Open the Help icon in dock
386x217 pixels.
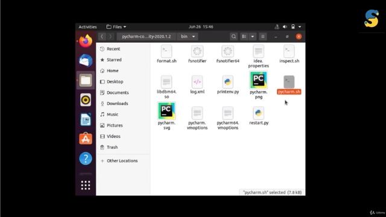click(86, 159)
